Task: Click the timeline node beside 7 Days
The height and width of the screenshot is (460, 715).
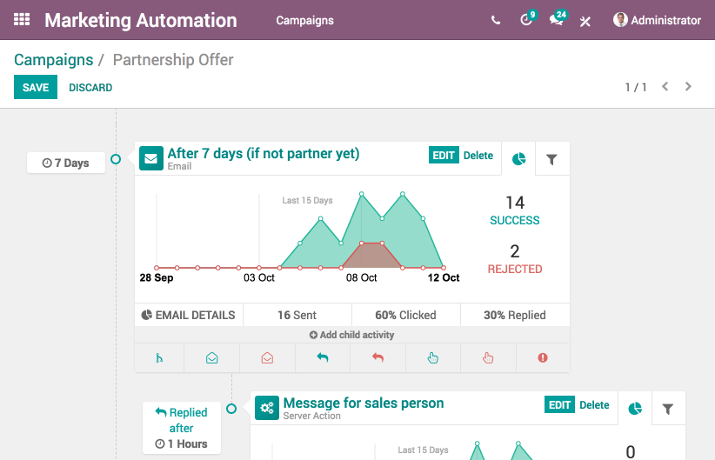Action: (x=116, y=159)
